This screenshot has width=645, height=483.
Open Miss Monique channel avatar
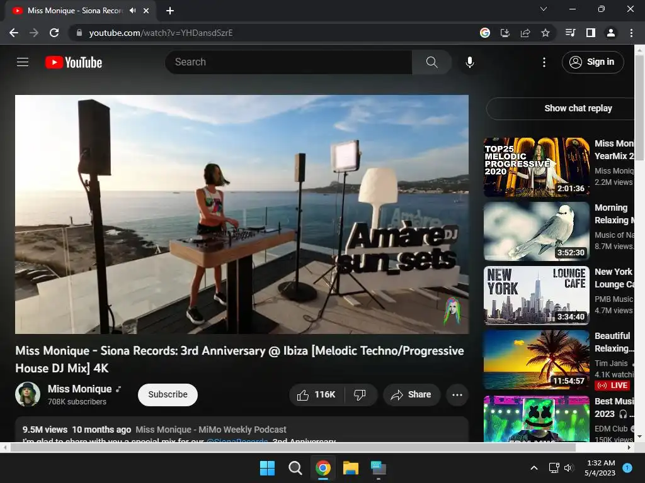(28, 394)
